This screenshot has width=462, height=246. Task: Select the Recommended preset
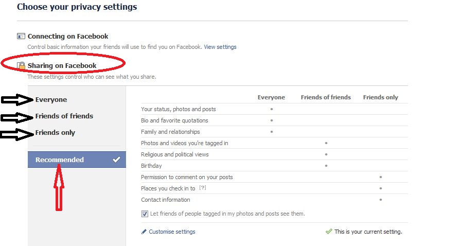coord(77,160)
